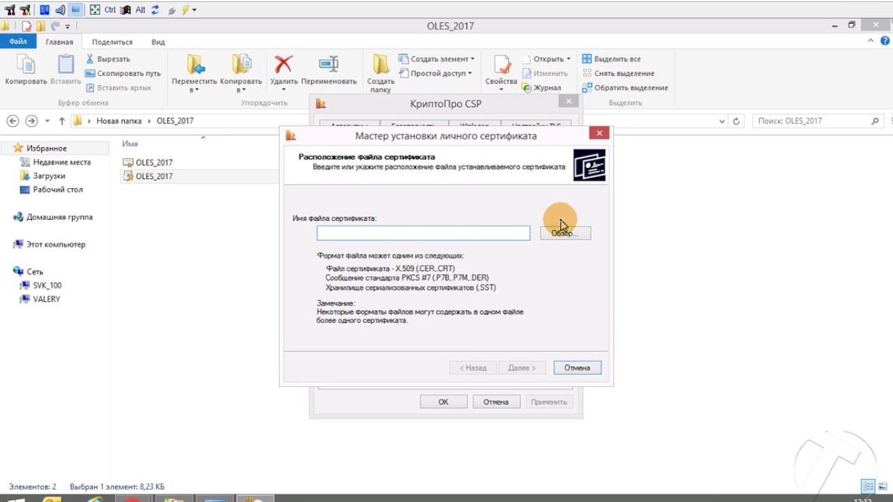This screenshot has height=502, width=893.
Task: Select Этот компьютер in the navigation pane
Action: (56, 245)
